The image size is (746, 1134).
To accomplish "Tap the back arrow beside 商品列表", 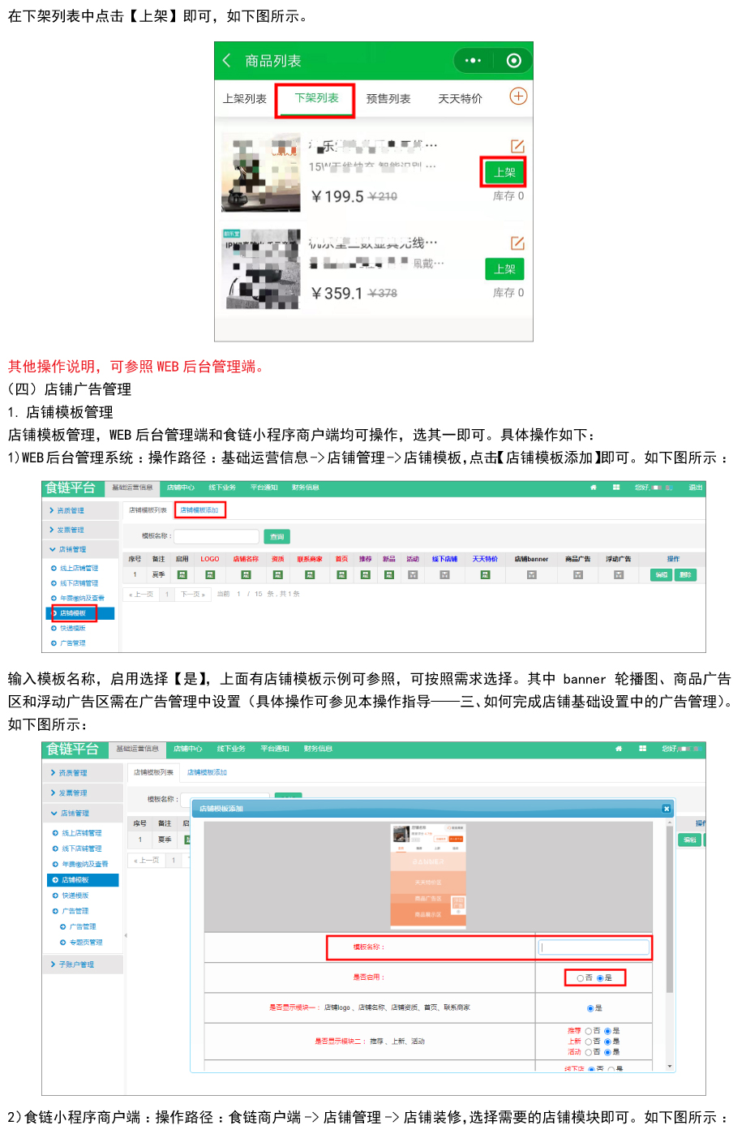I will pos(227,61).
